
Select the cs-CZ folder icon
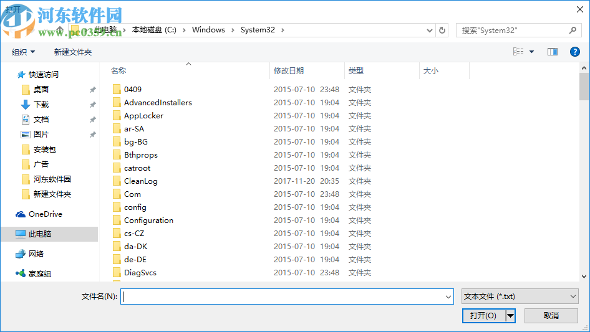[x=117, y=233]
